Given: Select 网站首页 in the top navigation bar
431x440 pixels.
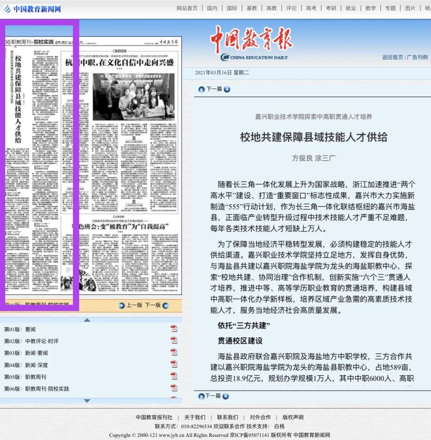Looking at the screenshot, I should coord(187,8).
